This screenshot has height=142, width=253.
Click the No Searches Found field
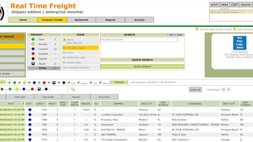[x=139, y=39]
